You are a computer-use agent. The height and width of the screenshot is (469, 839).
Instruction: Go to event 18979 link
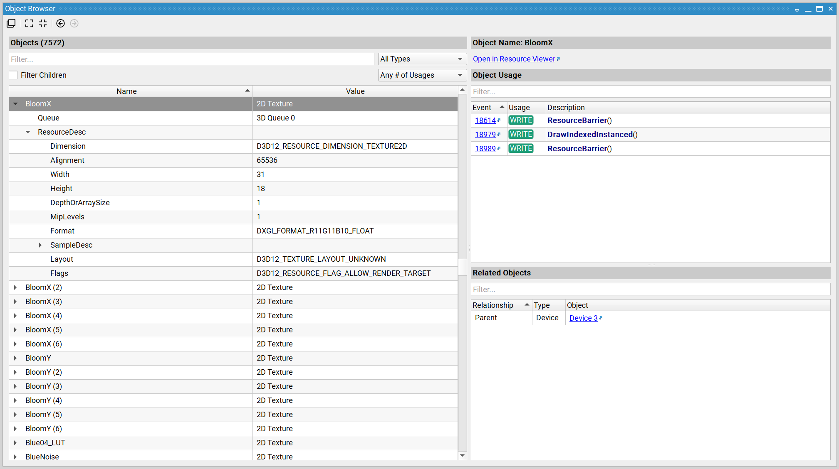pyautogui.click(x=485, y=135)
